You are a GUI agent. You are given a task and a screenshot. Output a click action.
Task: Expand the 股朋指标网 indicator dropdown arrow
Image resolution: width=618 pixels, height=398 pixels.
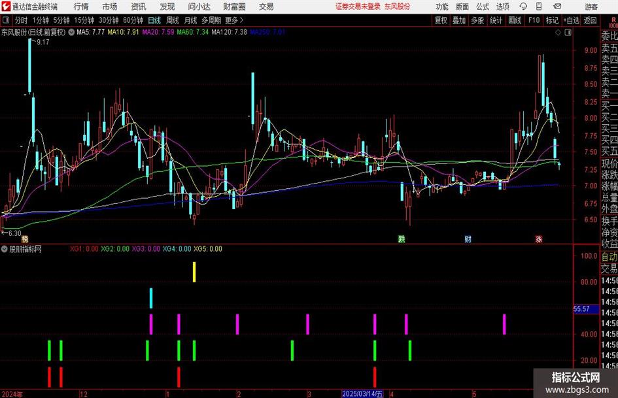(5, 249)
